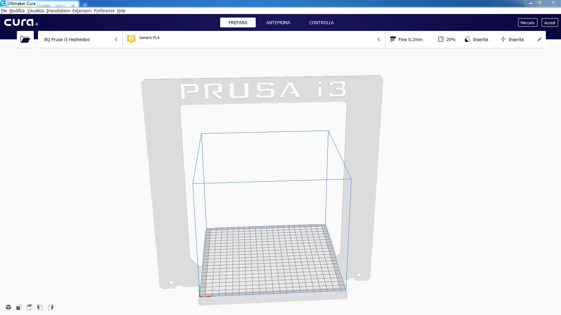Open the Mercato marketplace button
Screen dimensions: 561x315
pos(528,22)
